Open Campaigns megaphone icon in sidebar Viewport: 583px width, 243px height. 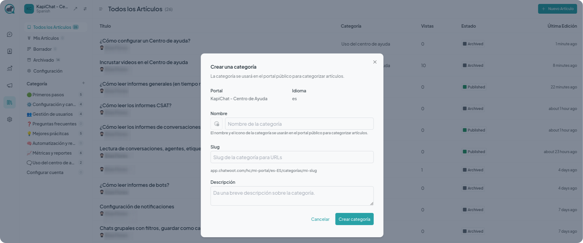(x=10, y=86)
